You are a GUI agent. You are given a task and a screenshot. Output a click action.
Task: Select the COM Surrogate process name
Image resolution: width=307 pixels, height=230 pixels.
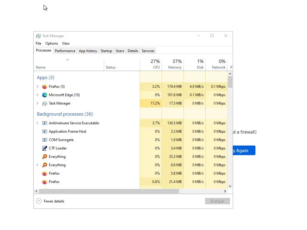click(61, 140)
